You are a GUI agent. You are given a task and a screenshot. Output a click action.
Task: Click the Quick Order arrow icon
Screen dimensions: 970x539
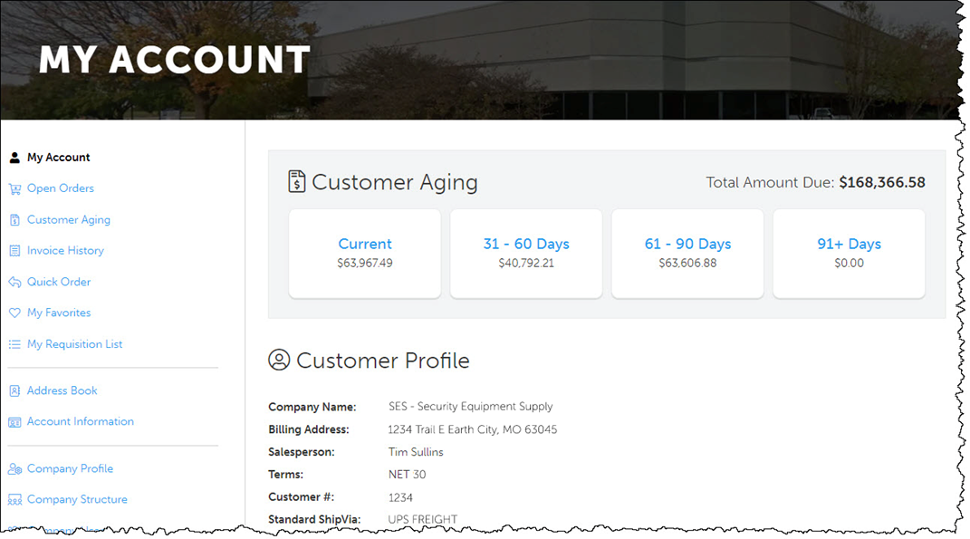(x=13, y=282)
